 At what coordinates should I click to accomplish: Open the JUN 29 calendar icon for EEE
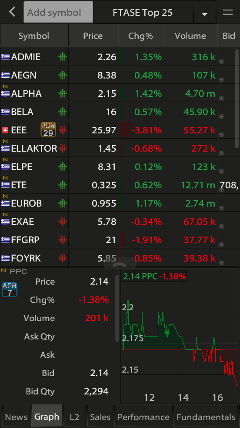pyautogui.click(x=48, y=130)
